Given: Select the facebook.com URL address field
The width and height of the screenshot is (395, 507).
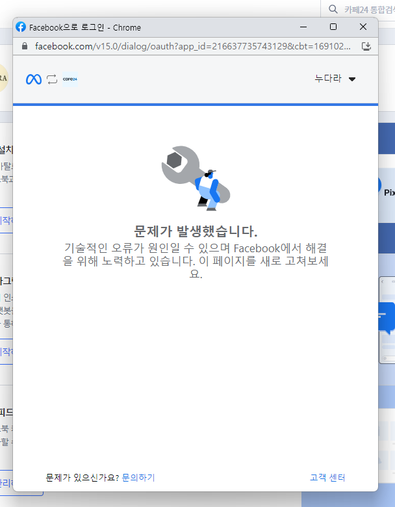Looking at the screenshot, I should pyautogui.click(x=193, y=46).
